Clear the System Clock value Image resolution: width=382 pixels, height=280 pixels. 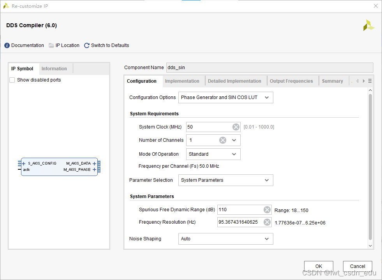(x=236, y=127)
